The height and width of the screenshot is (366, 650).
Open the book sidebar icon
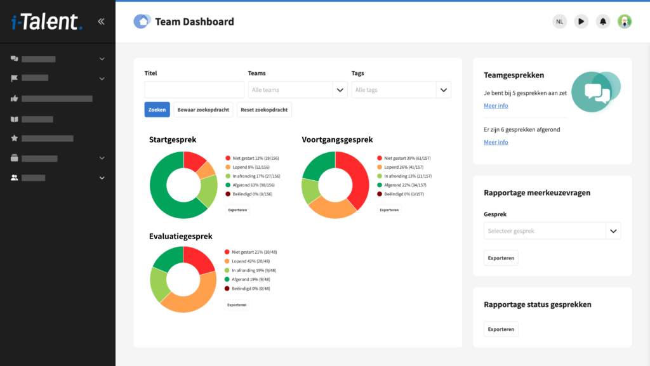pyautogui.click(x=15, y=119)
